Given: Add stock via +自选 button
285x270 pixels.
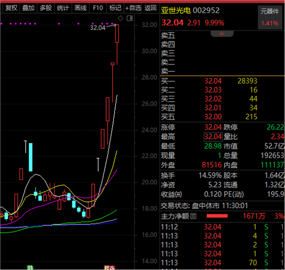Looking at the screenshot, I should click(x=133, y=8).
